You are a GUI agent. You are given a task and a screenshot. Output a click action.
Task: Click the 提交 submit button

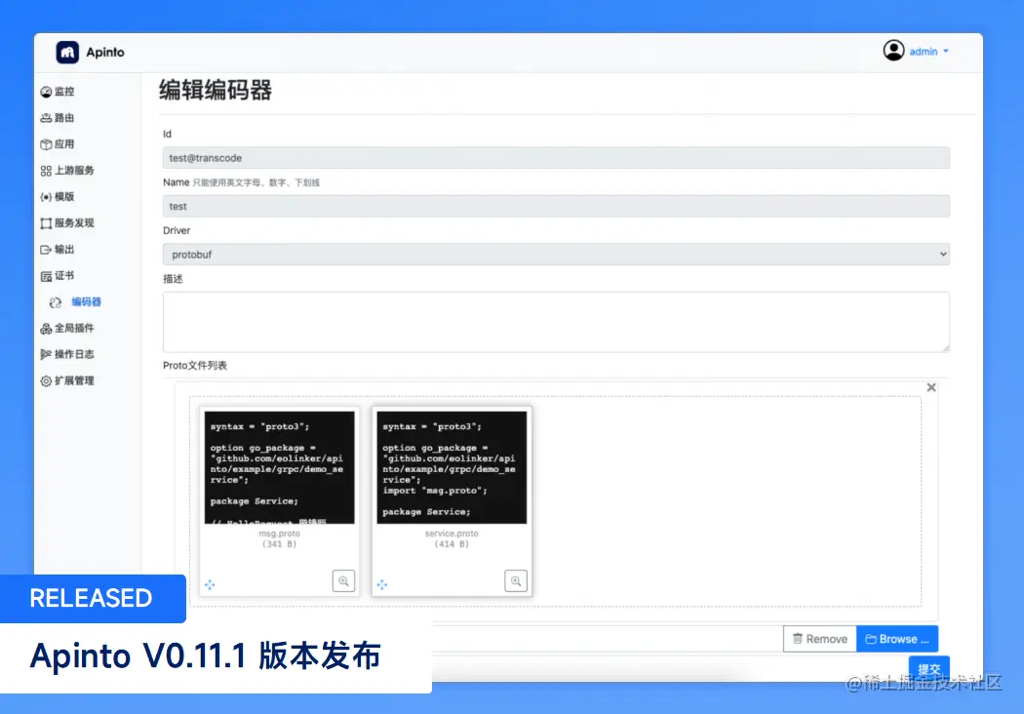pos(928,669)
